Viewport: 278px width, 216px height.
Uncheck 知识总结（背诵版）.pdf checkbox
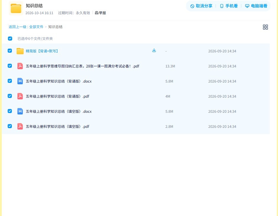click(10, 96)
